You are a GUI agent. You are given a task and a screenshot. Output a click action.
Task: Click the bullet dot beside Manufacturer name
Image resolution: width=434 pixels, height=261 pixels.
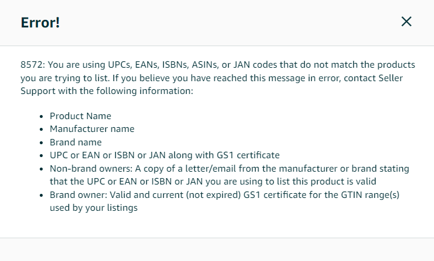click(42, 130)
